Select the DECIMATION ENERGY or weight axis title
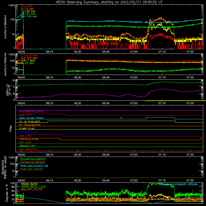The image size is (206, 206). [4, 167]
